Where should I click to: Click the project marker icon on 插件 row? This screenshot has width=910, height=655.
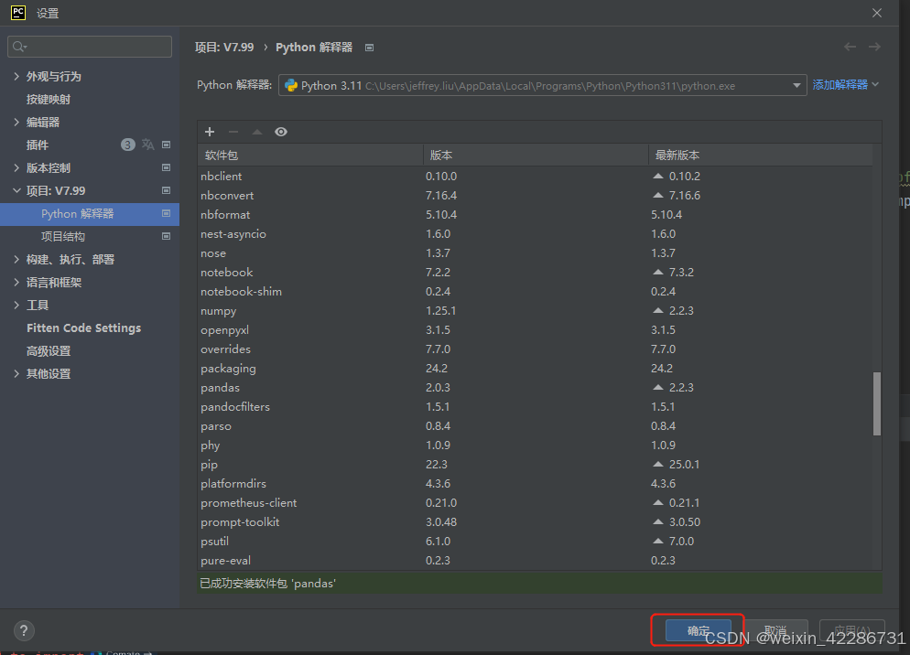[x=166, y=145]
